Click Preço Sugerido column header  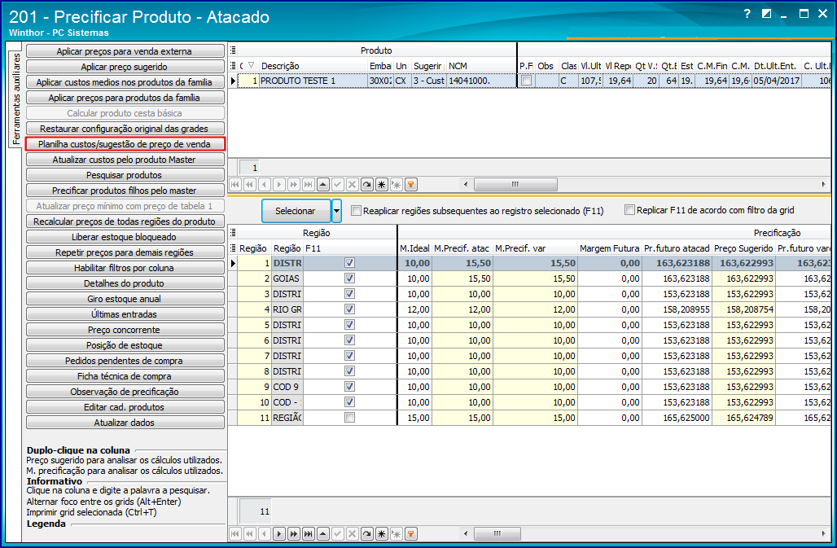743,248
